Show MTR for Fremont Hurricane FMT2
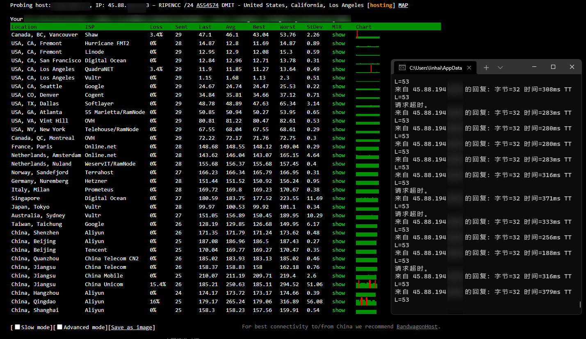586x339 pixels. coord(339,43)
